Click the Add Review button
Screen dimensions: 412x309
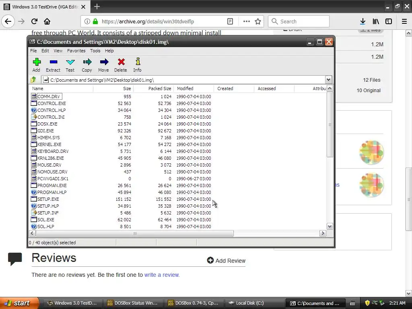point(226,260)
